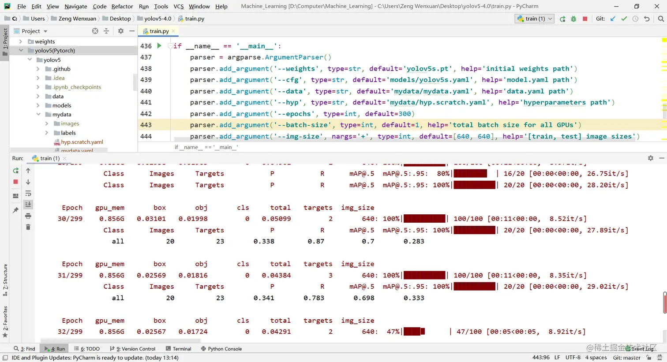Image resolution: width=667 pixels, height=362 pixels.
Task: Click the Git commit checkmark icon
Action: pyautogui.click(x=624, y=19)
